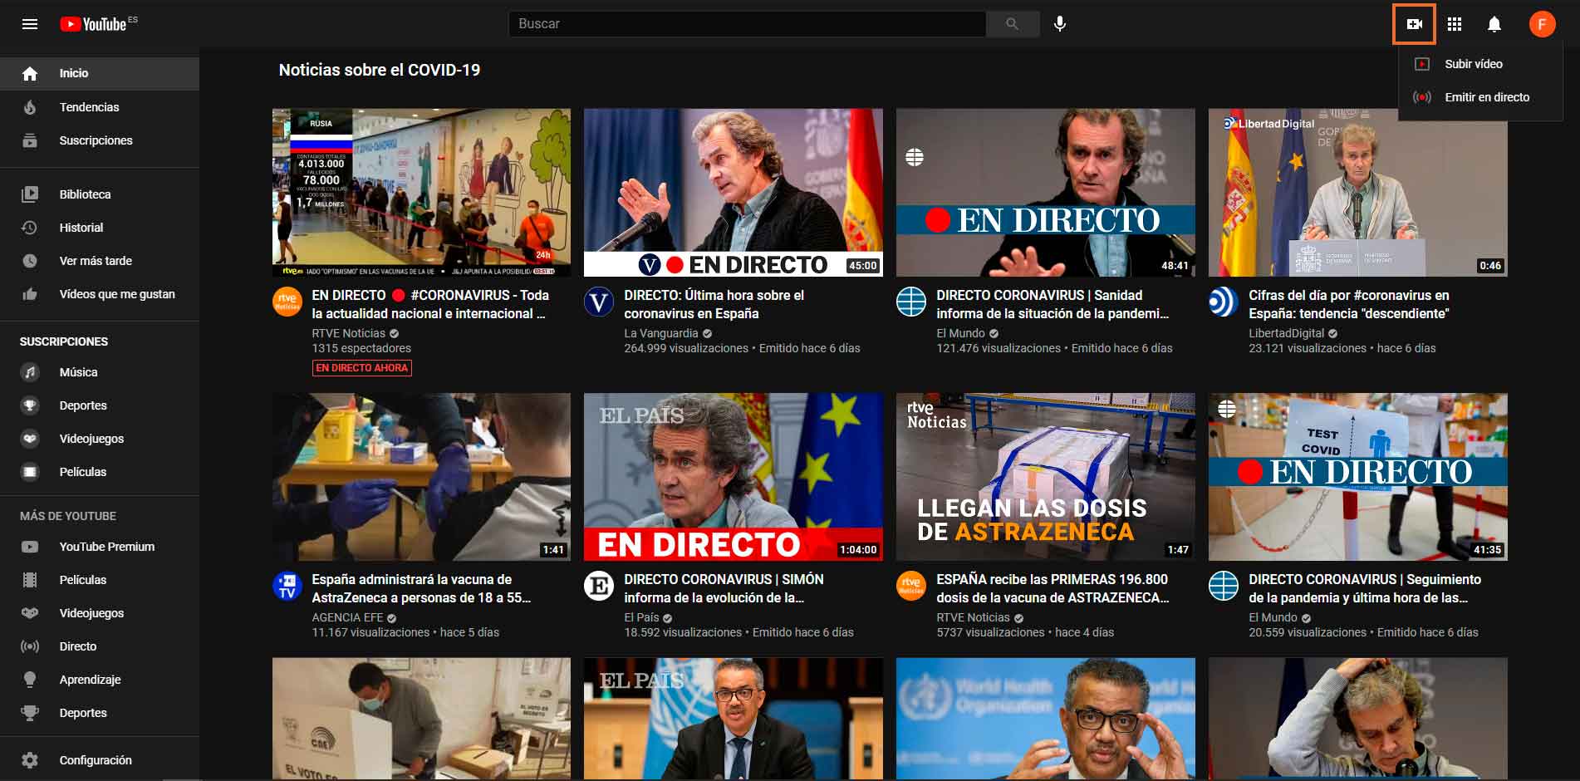Image resolution: width=1580 pixels, height=781 pixels.
Task: Play La Vanguardia 45:00 directo thumbnail
Action: 734,193
